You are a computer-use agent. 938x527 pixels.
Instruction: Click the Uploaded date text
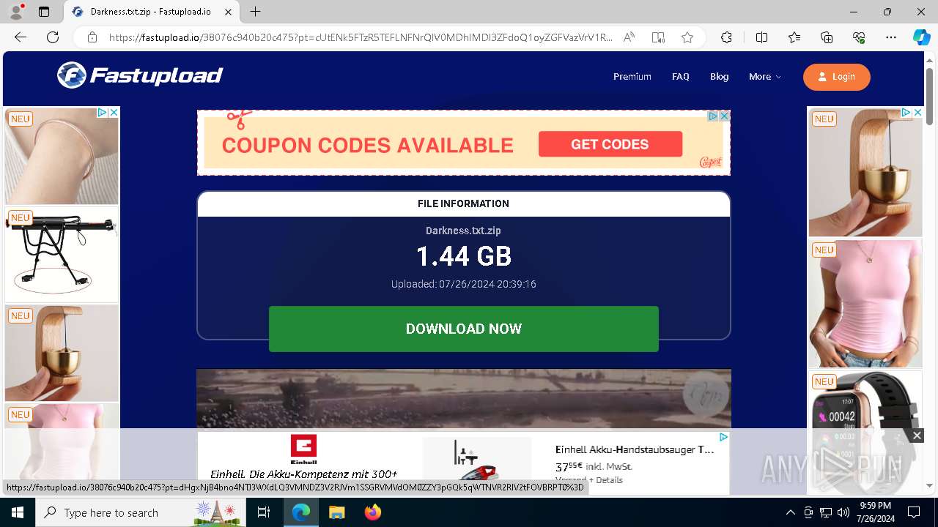tap(464, 284)
